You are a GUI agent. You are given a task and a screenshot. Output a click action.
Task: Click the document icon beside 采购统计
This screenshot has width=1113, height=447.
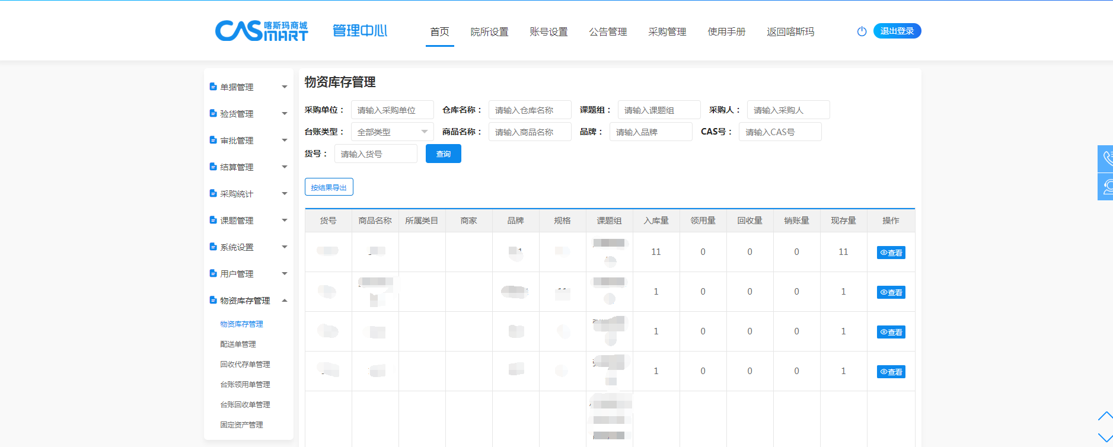coord(213,194)
